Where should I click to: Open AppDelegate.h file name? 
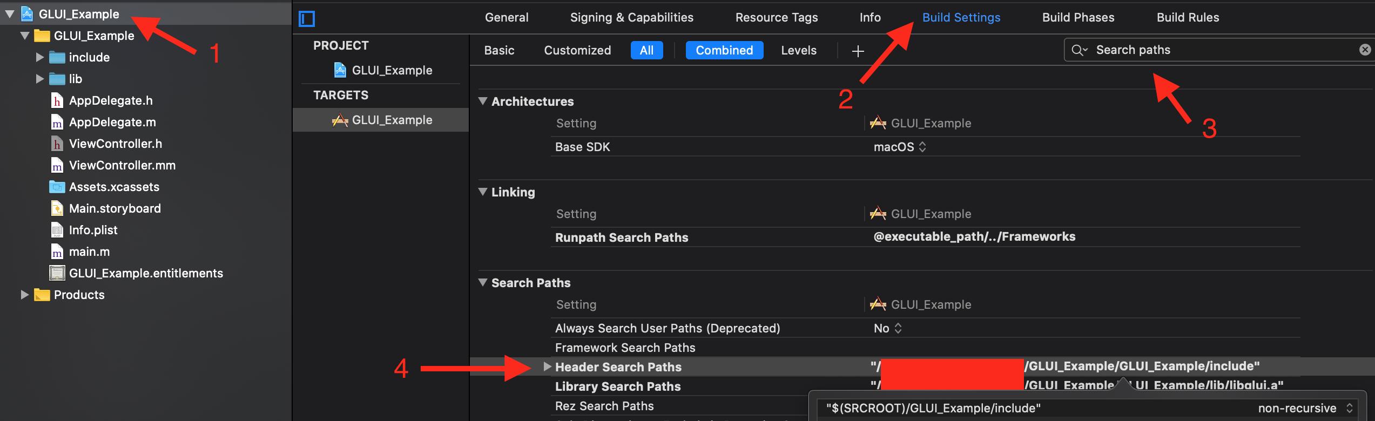coord(111,100)
